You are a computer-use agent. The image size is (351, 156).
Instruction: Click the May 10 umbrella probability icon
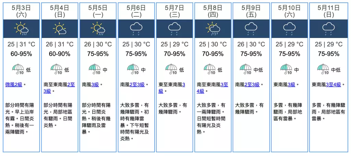tap(286, 69)
